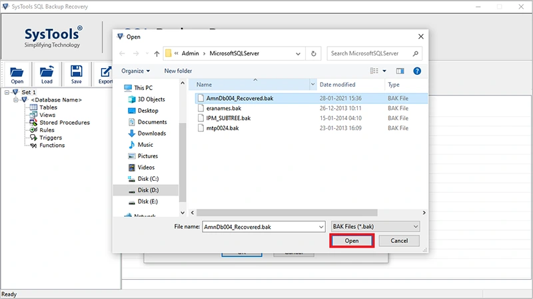The image size is (533, 299).
Task: Collapse the Database Name tree node
Action: [15, 100]
